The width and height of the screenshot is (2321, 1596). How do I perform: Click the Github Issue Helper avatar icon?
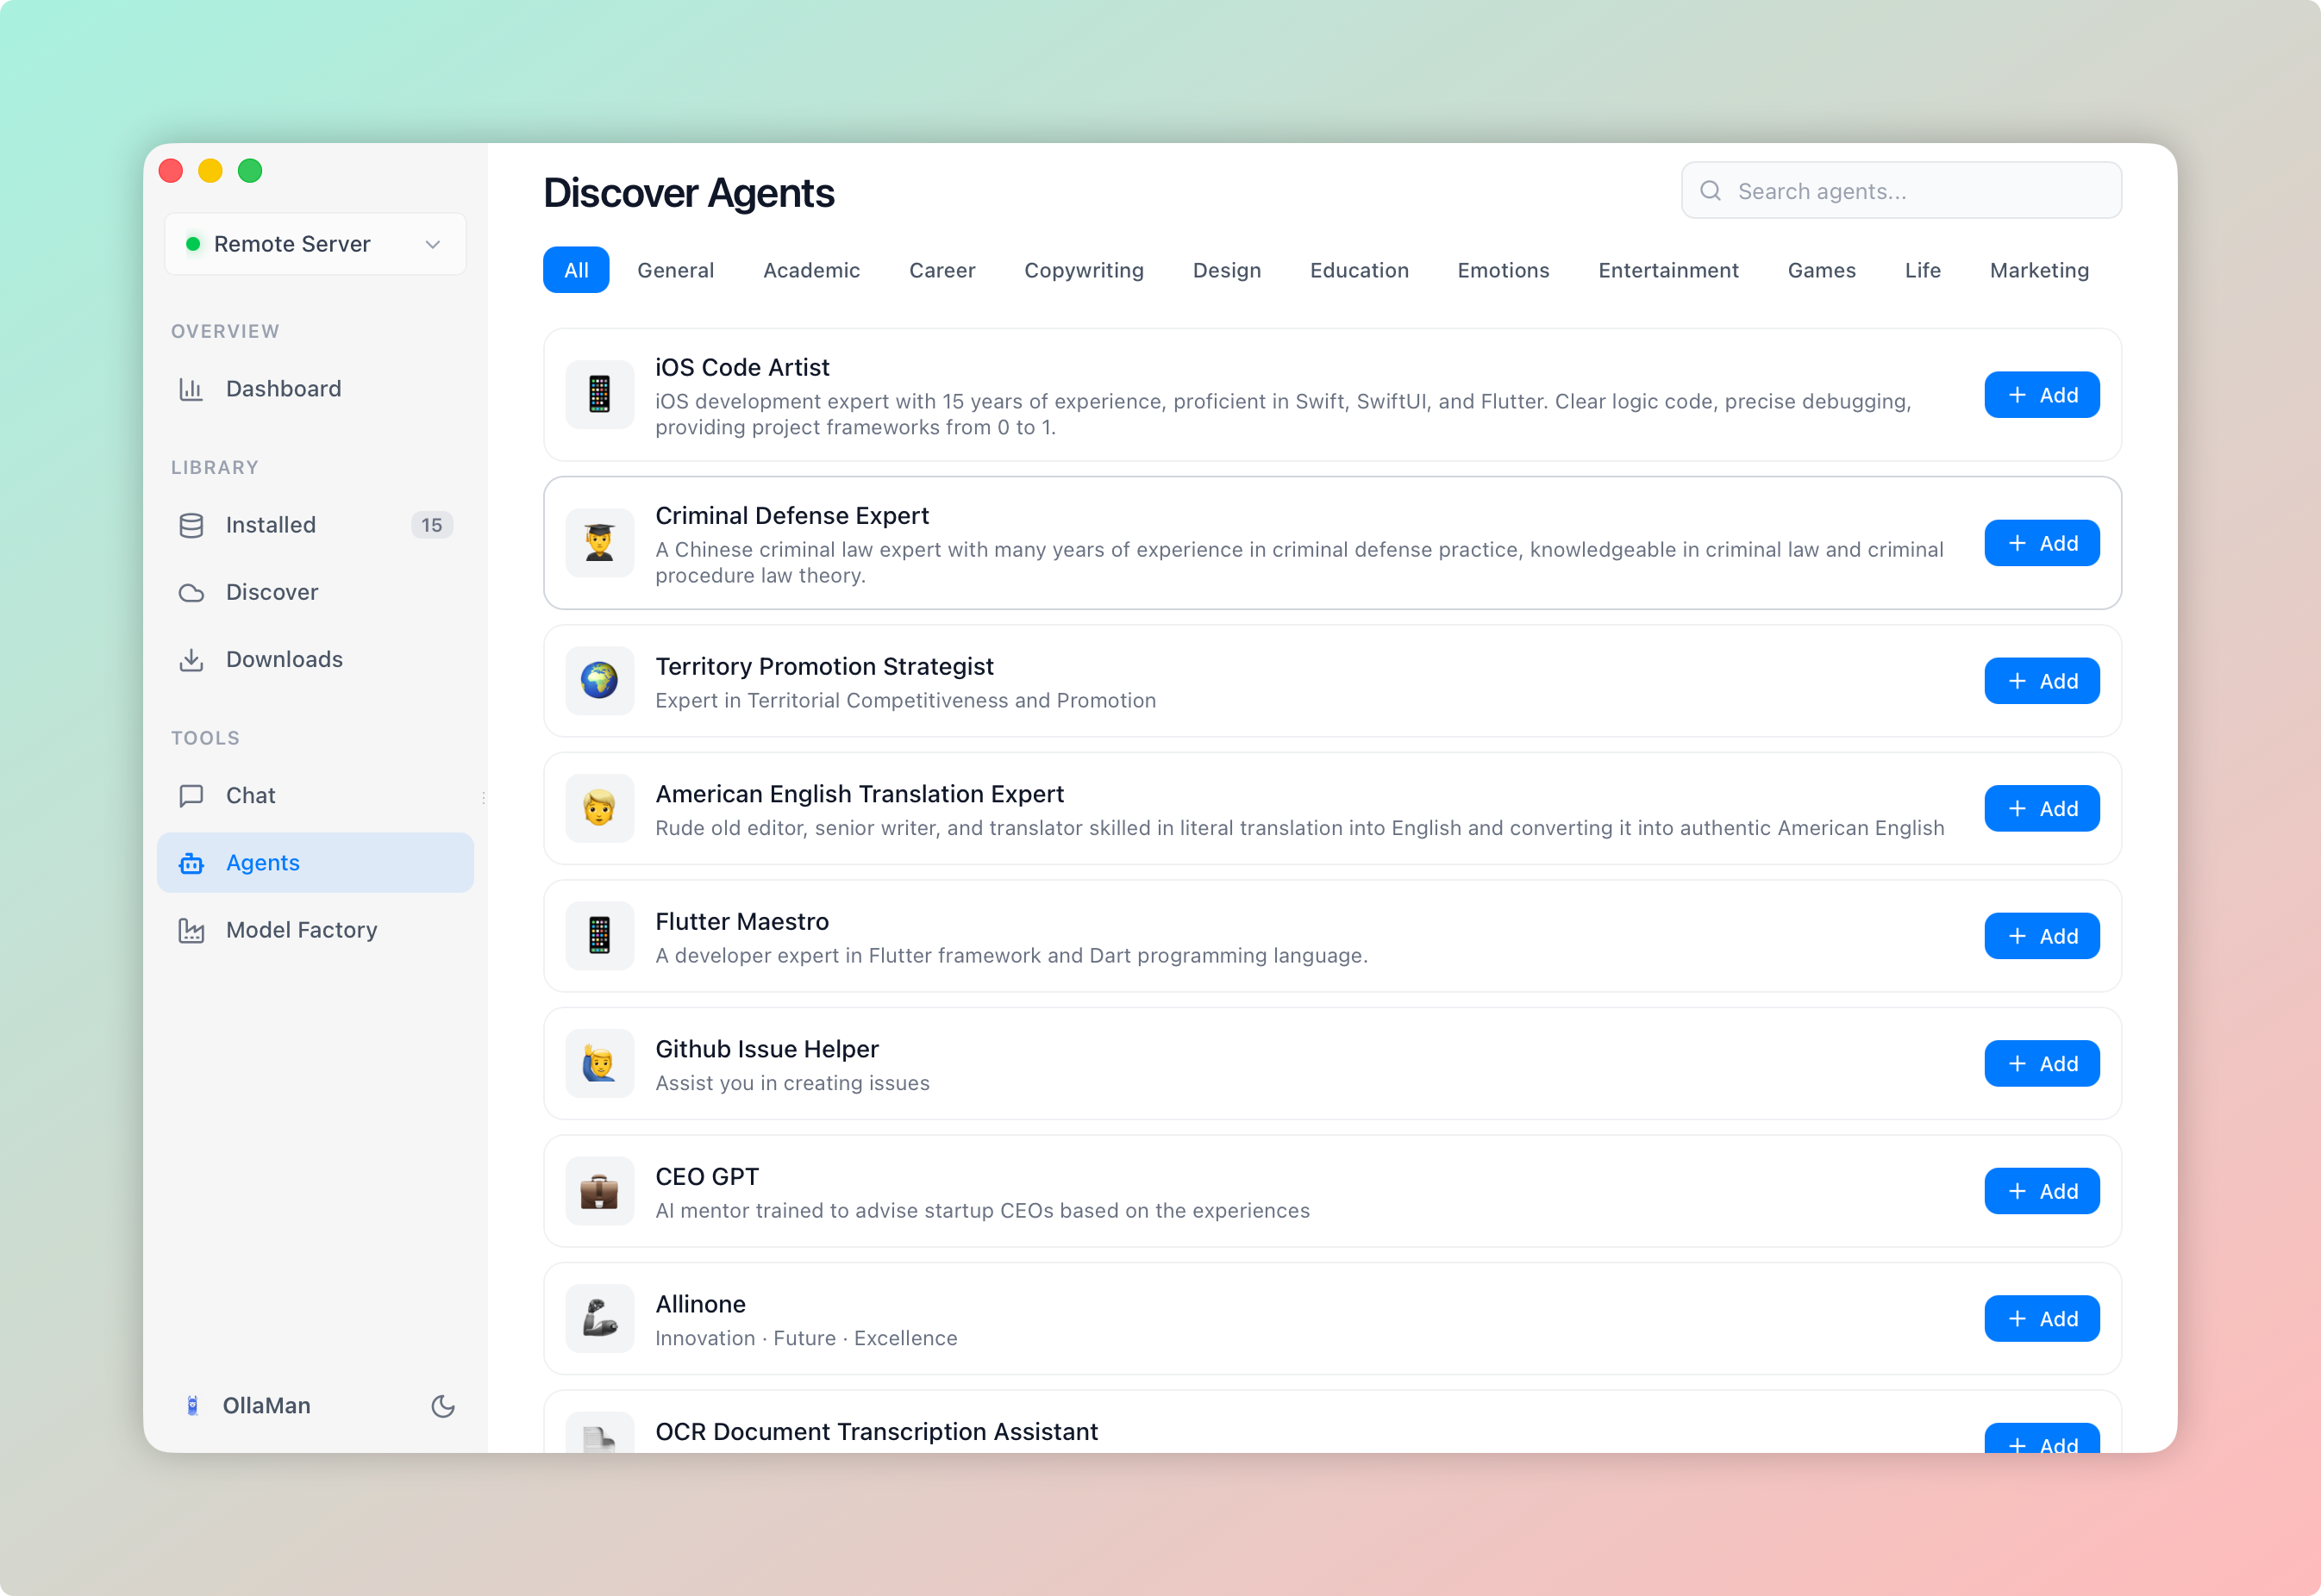(599, 1064)
